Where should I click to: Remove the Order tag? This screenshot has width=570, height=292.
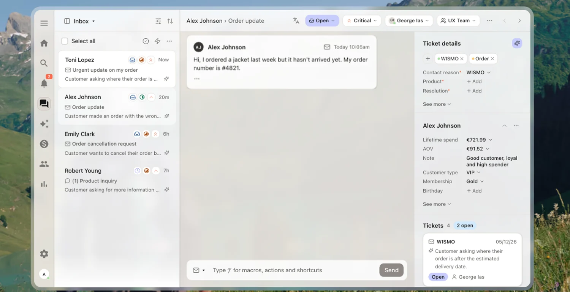click(492, 59)
